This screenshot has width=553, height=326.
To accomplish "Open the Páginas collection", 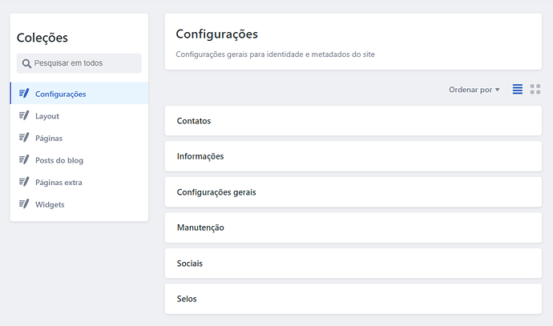I will (x=79, y=138).
